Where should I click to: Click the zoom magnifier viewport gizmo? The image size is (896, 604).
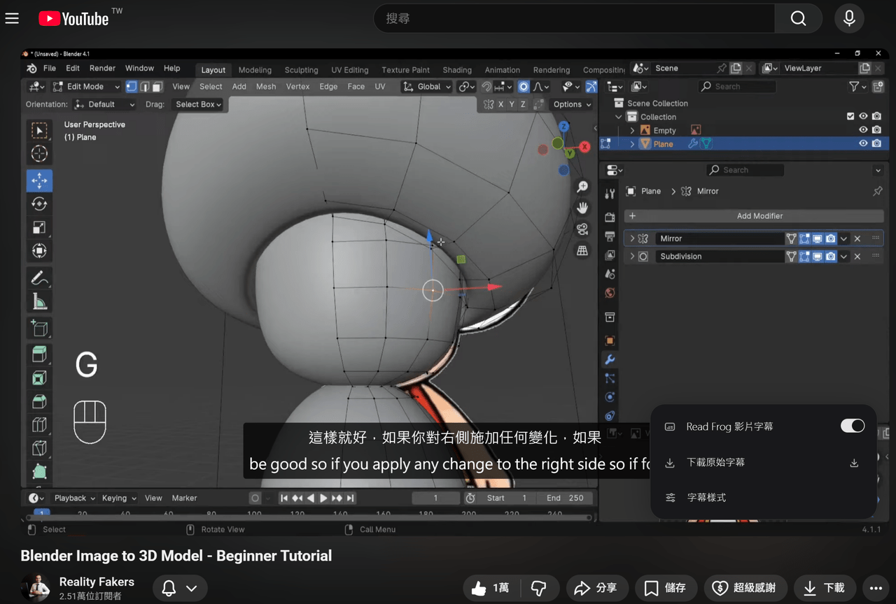pos(582,187)
